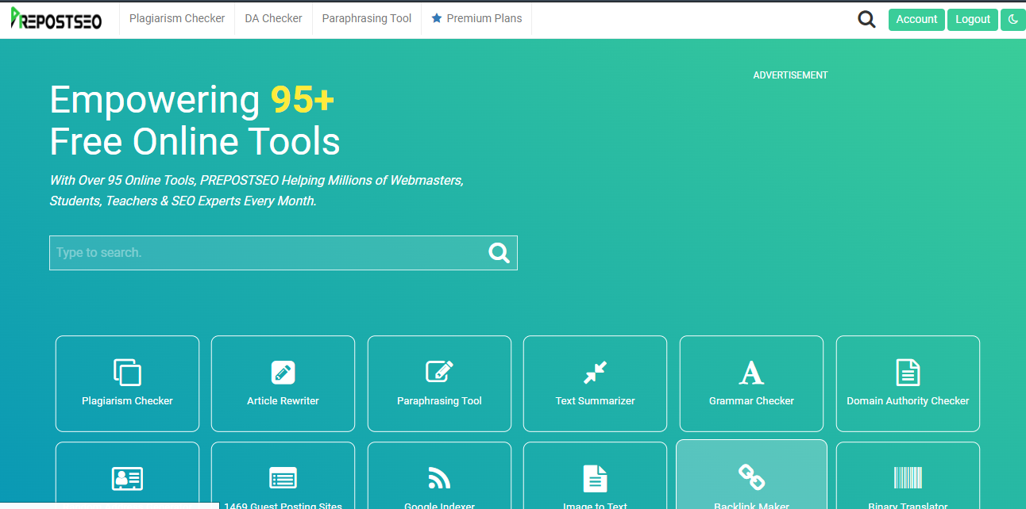Open the Premium Plans nav link
Screen dimensions: 1026x509
pyautogui.click(x=476, y=18)
